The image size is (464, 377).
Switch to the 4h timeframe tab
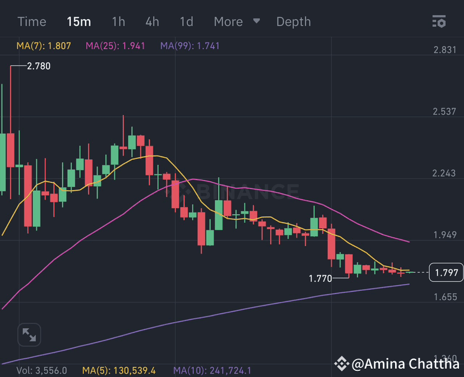[x=152, y=21]
